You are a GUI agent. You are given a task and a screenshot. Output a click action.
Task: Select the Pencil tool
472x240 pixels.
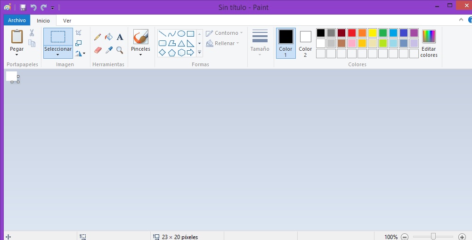point(98,37)
